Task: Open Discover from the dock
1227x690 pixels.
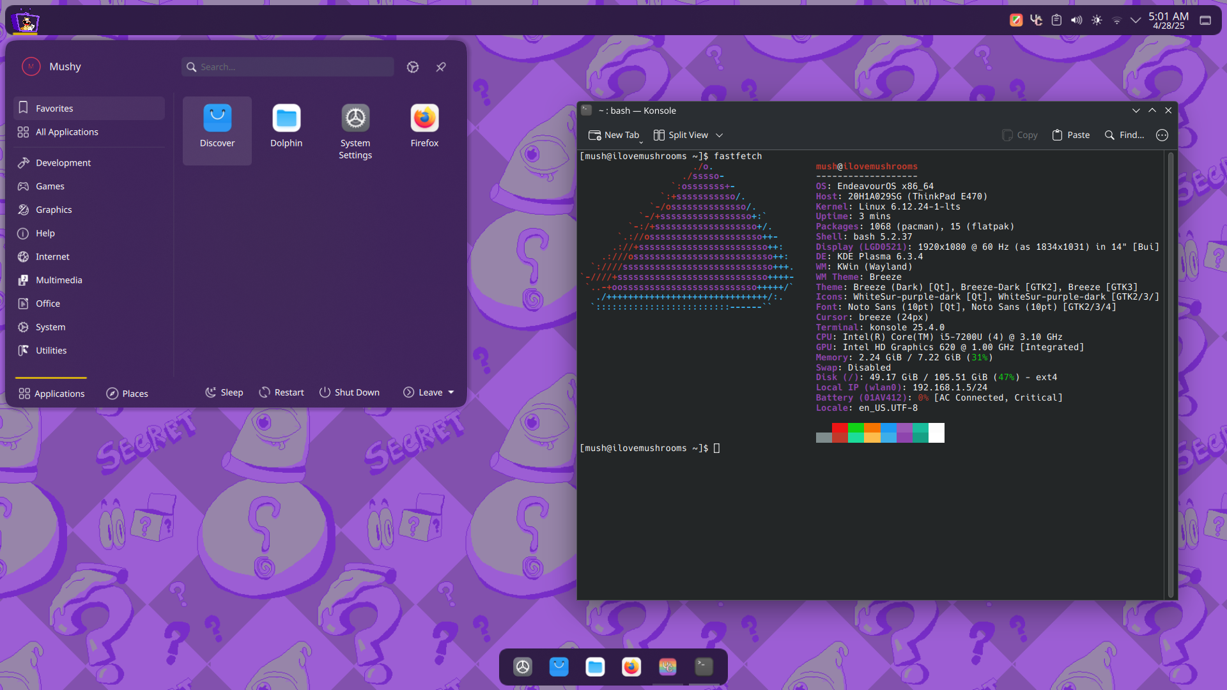Action: 559,667
